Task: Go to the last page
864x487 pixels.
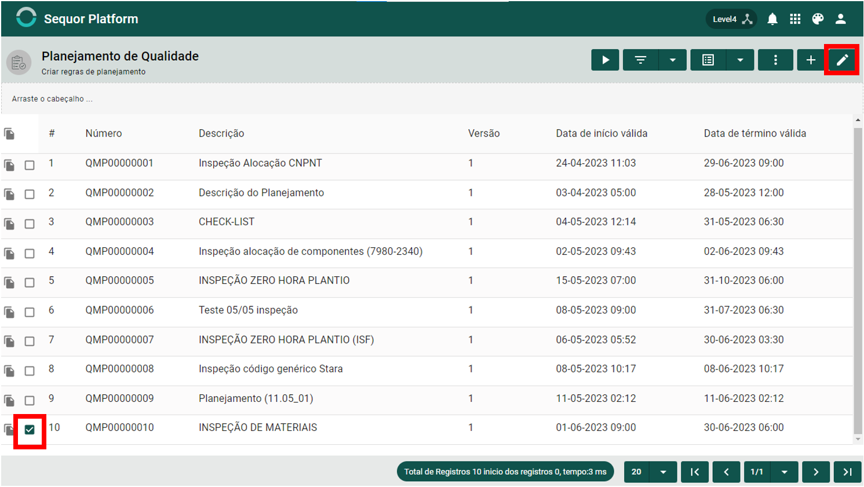Action: (847, 471)
